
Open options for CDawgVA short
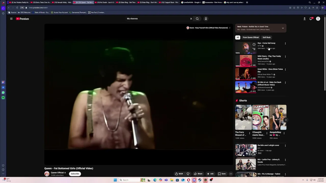click(x=267, y=133)
